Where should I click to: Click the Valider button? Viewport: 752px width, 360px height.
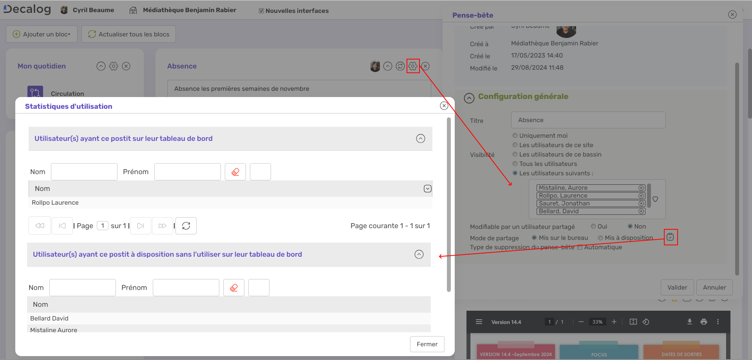pos(677,287)
